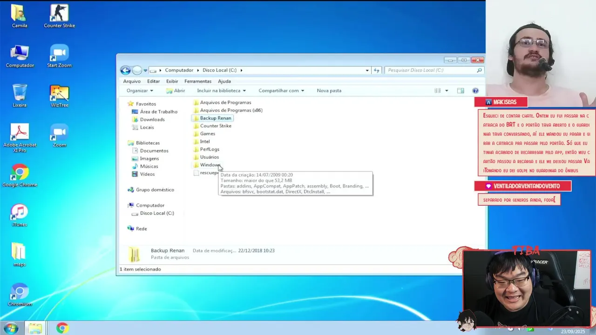Open the Arquivo menu
Viewport: 596px width, 335px height.
[x=132, y=81]
